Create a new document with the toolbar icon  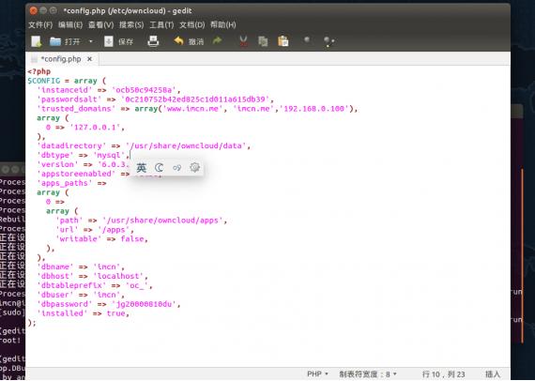click(x=37, y=41)
